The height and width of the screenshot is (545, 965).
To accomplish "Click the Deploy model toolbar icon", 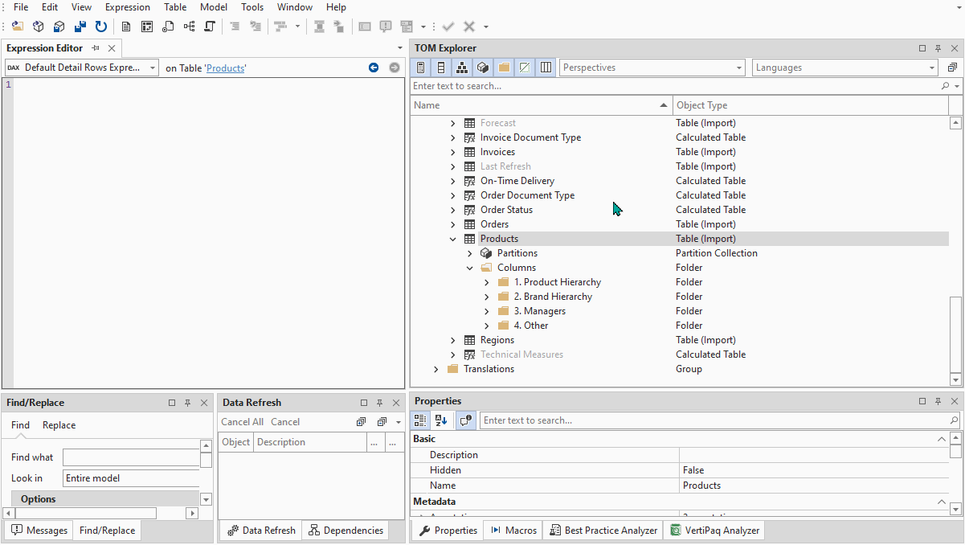I will pyautogui.click(x=38, y=26).
